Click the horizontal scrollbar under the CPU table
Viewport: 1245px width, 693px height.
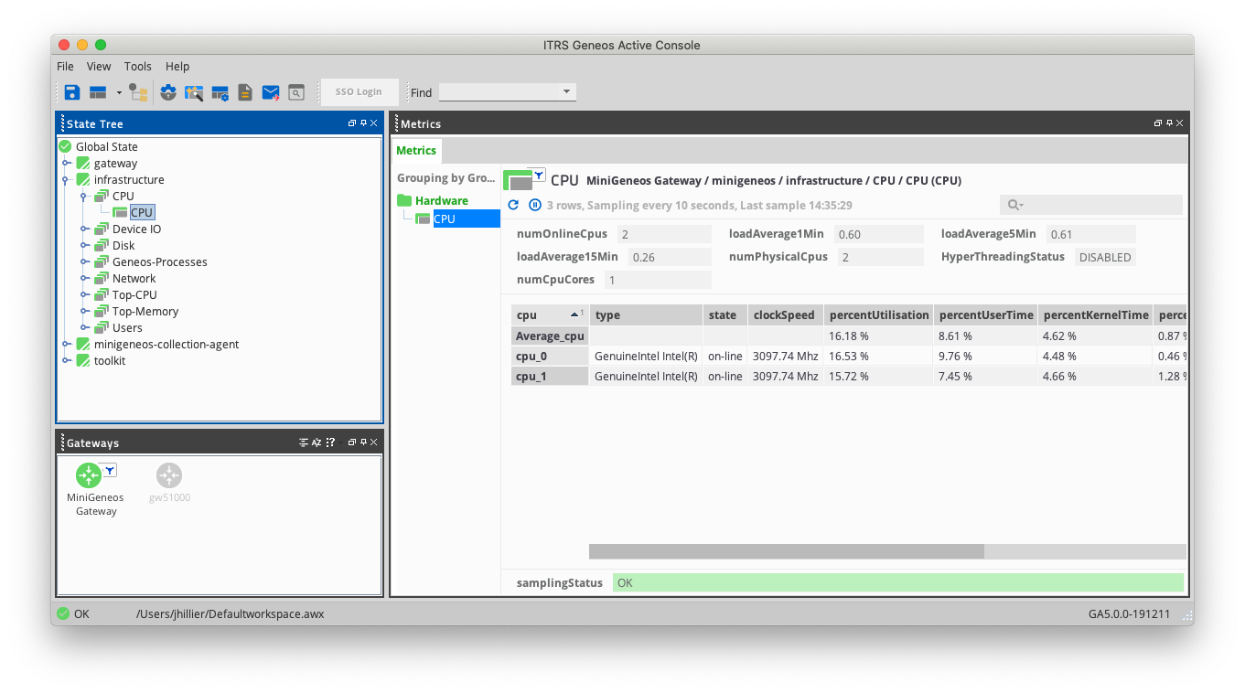786,552
